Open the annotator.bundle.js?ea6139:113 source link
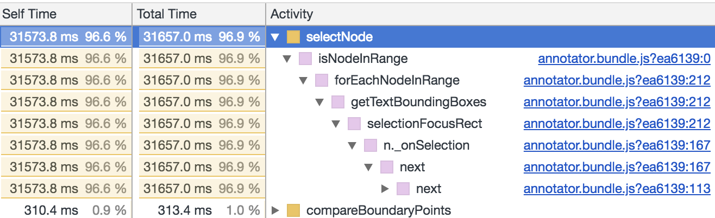The width and height of the screenshot is (715, 218). click(x=617, y=189)
